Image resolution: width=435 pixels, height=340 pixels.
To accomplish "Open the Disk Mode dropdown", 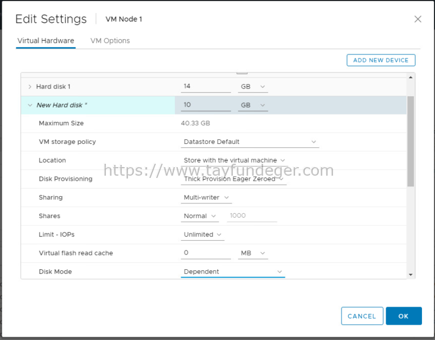I will pos(233,271).
